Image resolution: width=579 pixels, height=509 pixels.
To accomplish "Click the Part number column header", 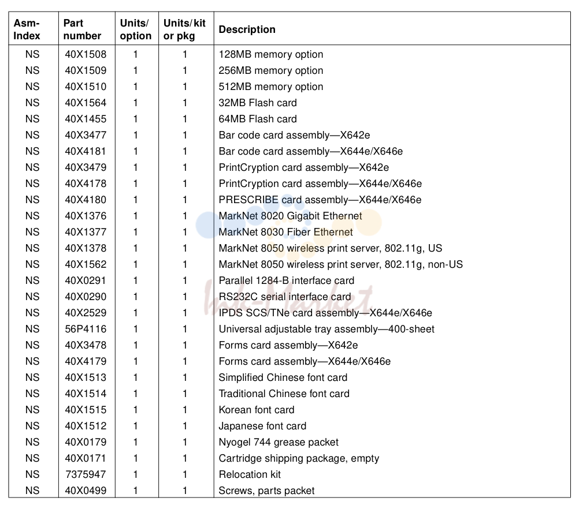I will tap(83, 29).
